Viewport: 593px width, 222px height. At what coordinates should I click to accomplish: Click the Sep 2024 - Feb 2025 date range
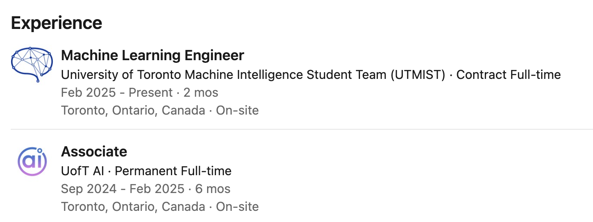point(123,189)
